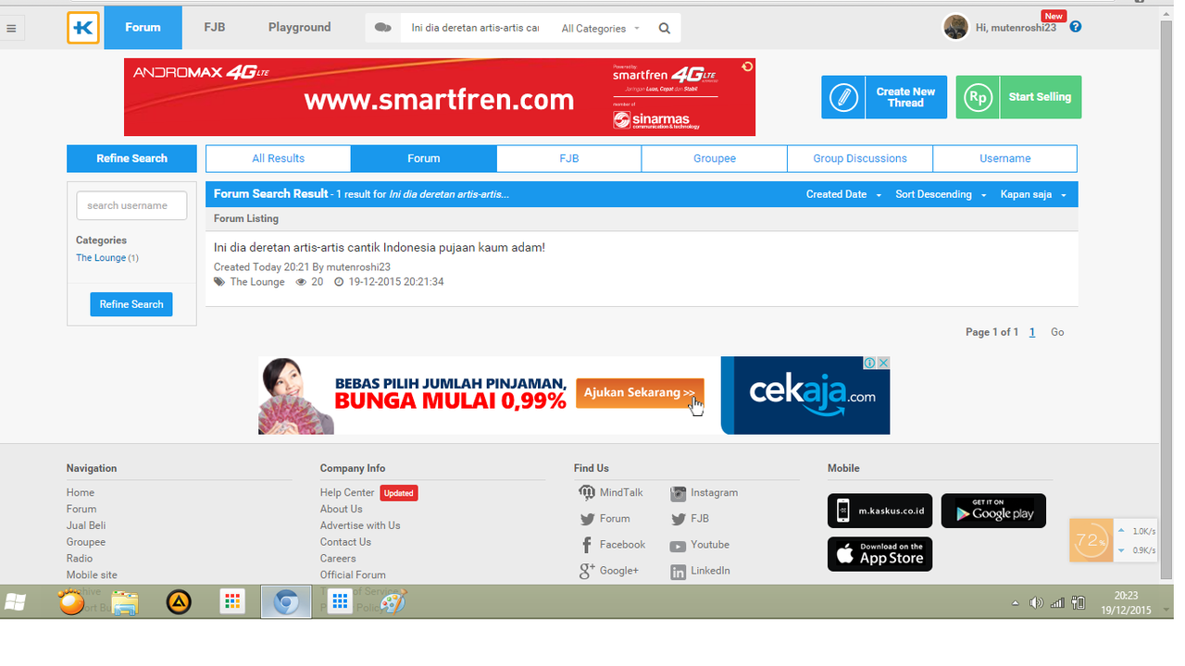Click the Get it on Google Play badge
This screenshot has height=666, width=1185.
[x=993, y=511]
